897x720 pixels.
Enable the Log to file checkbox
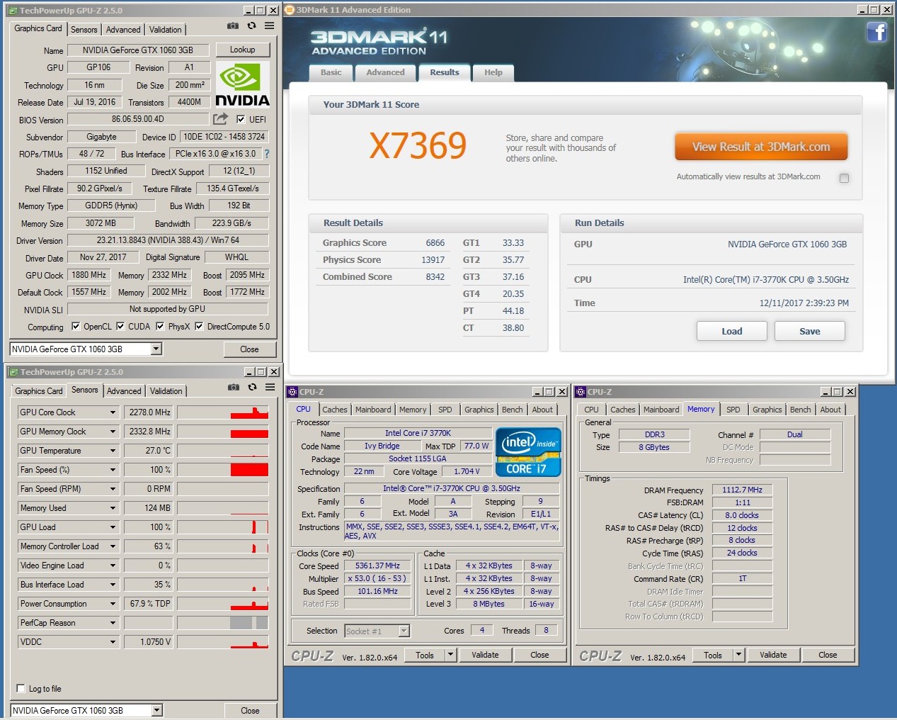coord(21,688)
